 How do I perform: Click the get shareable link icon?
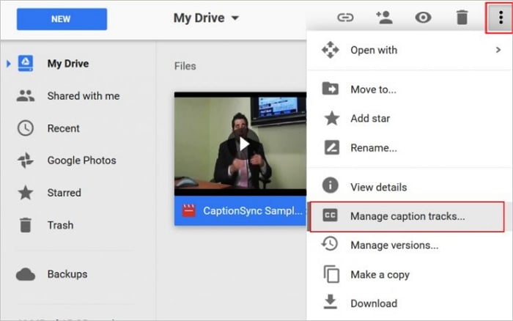[x=345, y=18]
